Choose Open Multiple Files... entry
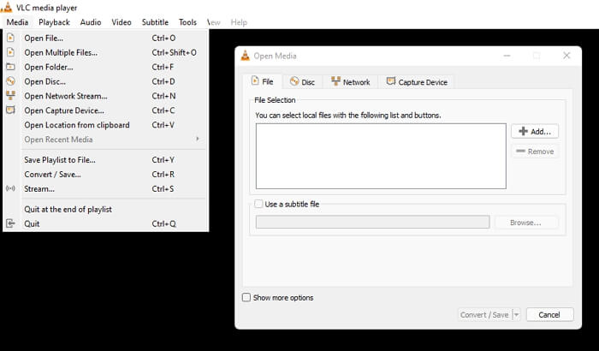 tap(106, 52)
